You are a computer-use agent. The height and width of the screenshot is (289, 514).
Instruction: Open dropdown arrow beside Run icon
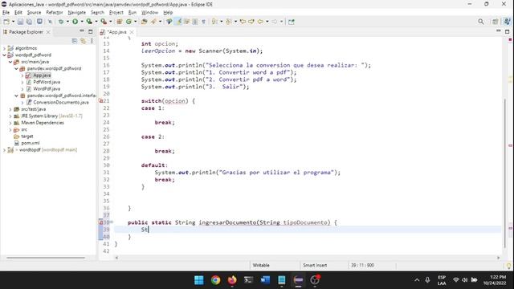82,22
